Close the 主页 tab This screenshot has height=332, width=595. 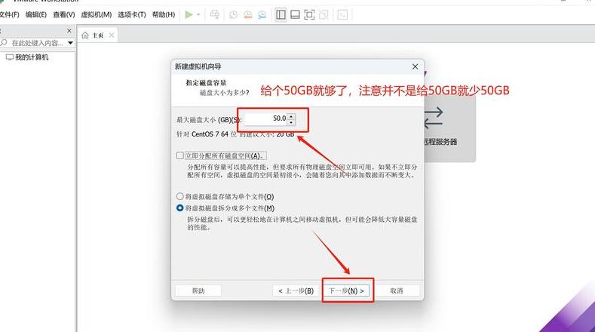[x=112, y=35]
